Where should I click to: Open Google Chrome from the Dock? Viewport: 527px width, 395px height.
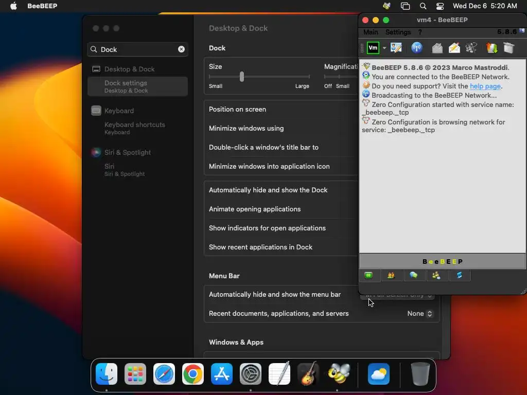pos(193,374)
